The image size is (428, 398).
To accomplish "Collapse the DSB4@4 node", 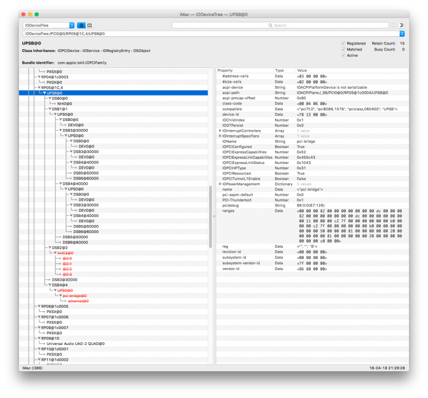I will pyautogui.click(x=50, y=285).
